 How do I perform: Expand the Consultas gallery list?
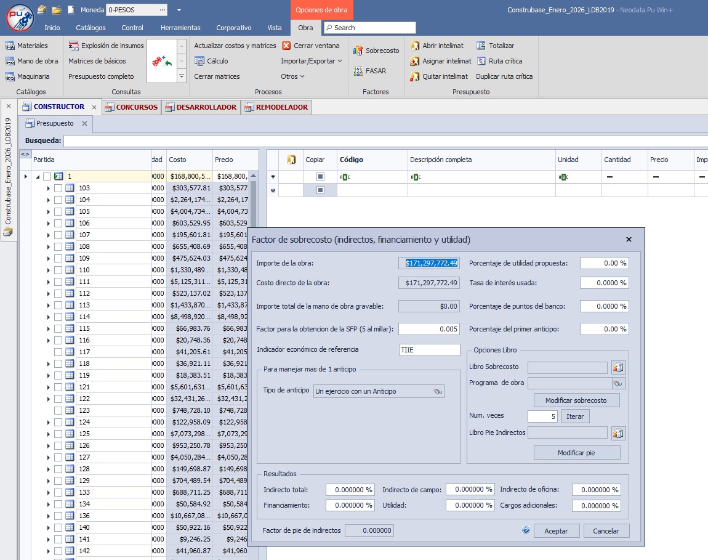point(182,76)
